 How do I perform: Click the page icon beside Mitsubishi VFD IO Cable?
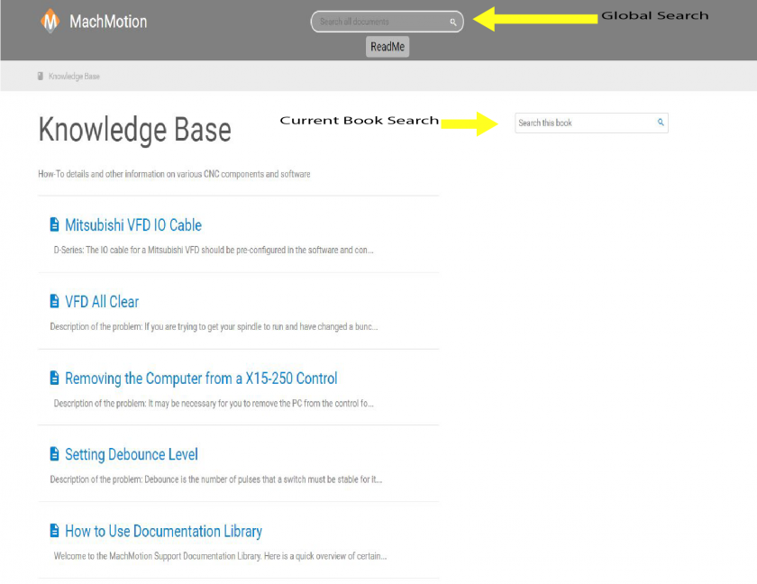[x=55, y=224]
